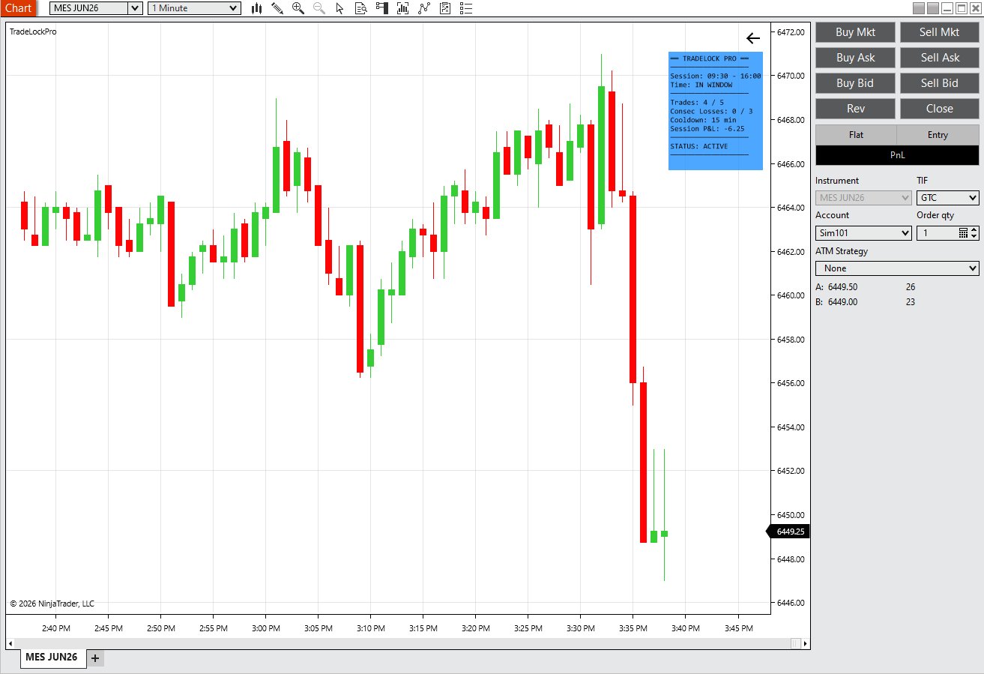Increase Order qty with the up stepper

974,229
